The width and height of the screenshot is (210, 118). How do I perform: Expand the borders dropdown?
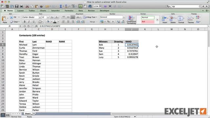[42, 22]
